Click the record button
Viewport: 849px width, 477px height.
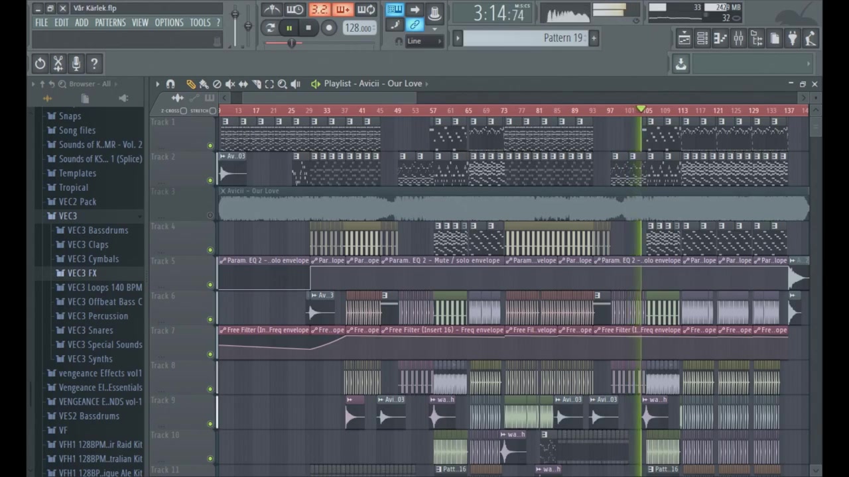point(328,28)
